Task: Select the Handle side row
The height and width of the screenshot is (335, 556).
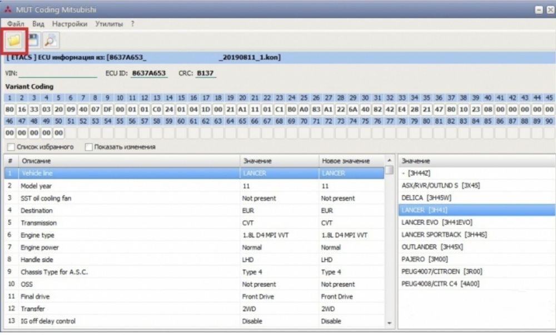Action: point(194,259)
